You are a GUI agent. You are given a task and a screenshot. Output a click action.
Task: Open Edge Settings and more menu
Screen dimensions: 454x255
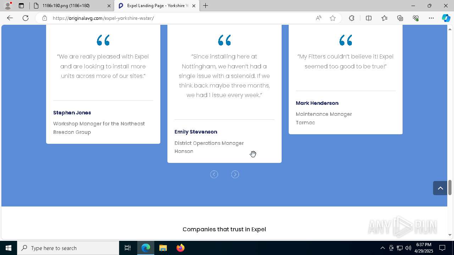click(x=431, y=18)
